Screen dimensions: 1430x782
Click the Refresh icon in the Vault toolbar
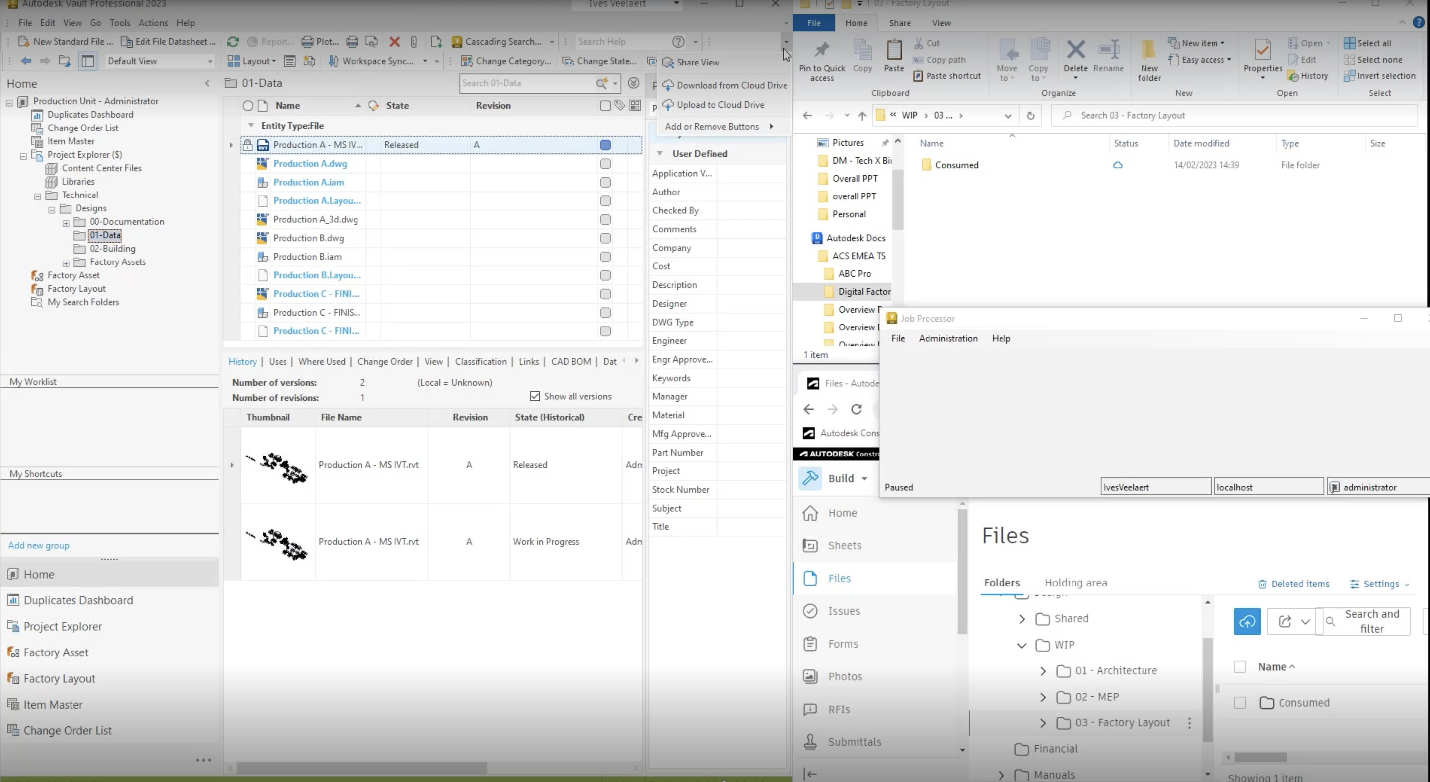[x=232, y=42]
